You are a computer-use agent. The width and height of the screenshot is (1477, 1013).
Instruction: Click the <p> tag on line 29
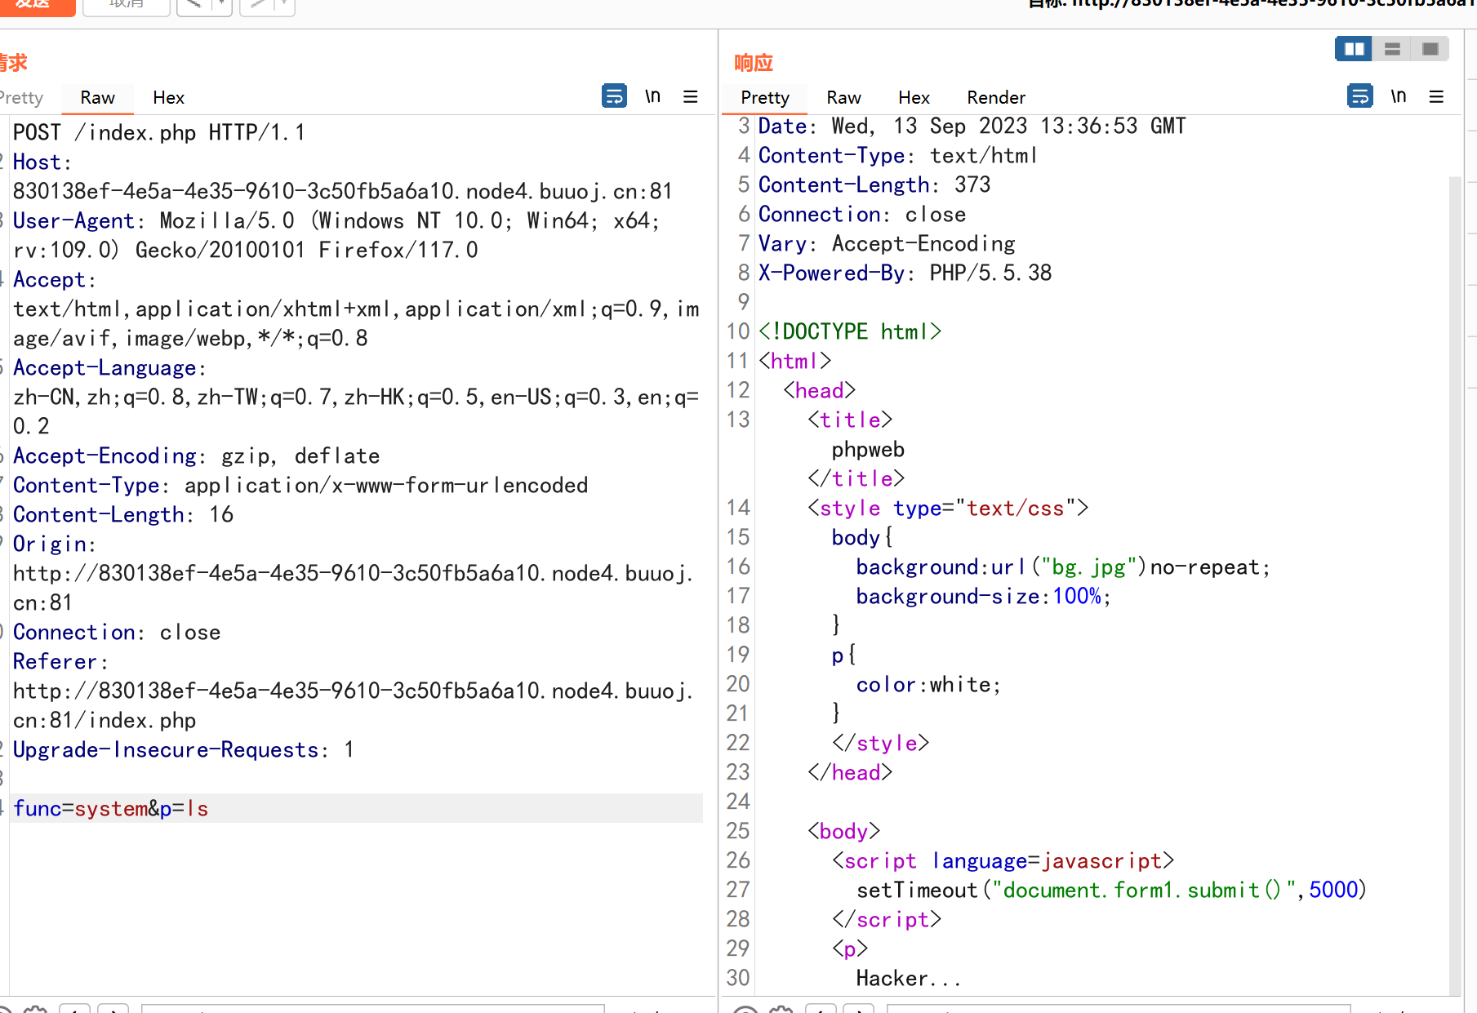click(850, 949)
